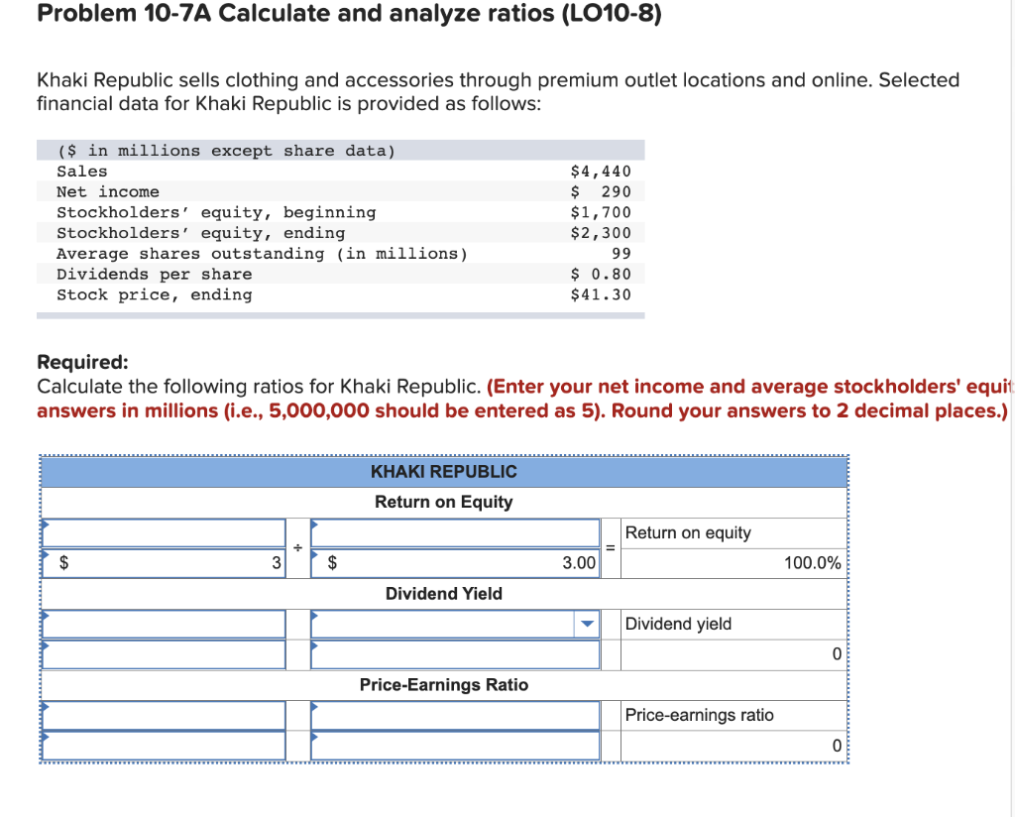Click the Price-Earnings numerator value field
Viewport: 1015px width, 817px height.
pos(164,746)
